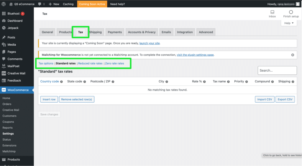Open the Payments settings tab
Screen dimensions: 302x166
tap(115, 32)
